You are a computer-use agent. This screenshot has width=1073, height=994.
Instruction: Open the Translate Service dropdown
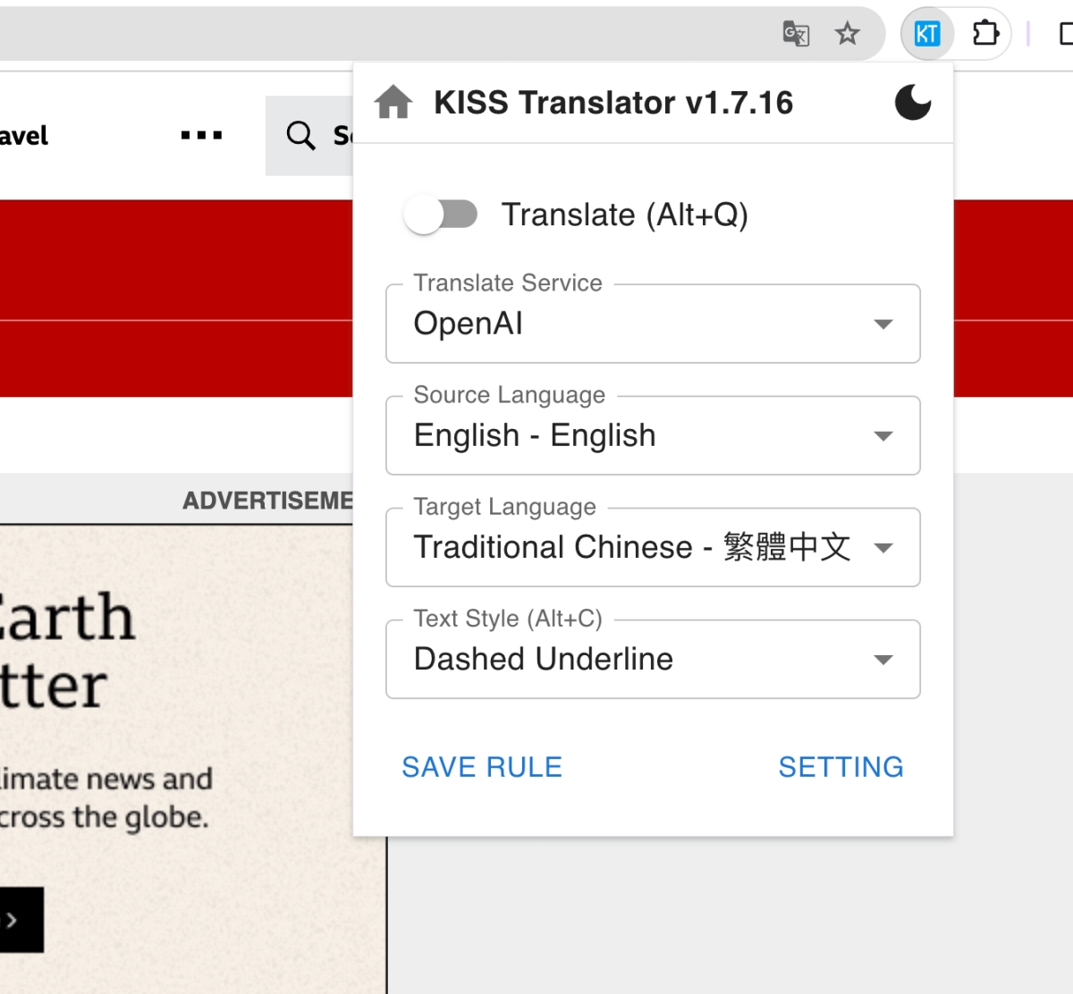point(653,324)
